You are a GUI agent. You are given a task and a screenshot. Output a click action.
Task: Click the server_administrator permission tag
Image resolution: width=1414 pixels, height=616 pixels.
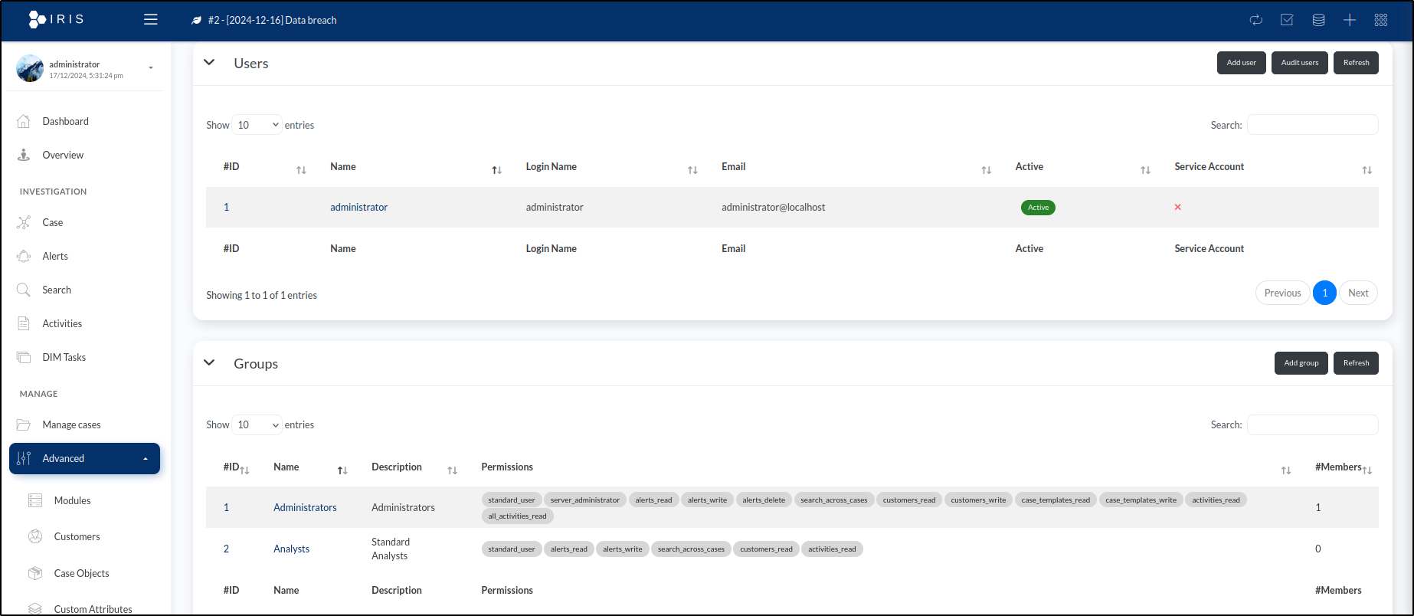[585, 500]
